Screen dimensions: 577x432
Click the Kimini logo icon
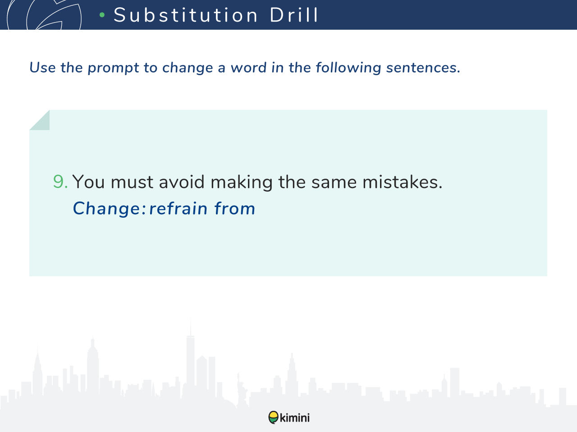[x=274, y=418]
